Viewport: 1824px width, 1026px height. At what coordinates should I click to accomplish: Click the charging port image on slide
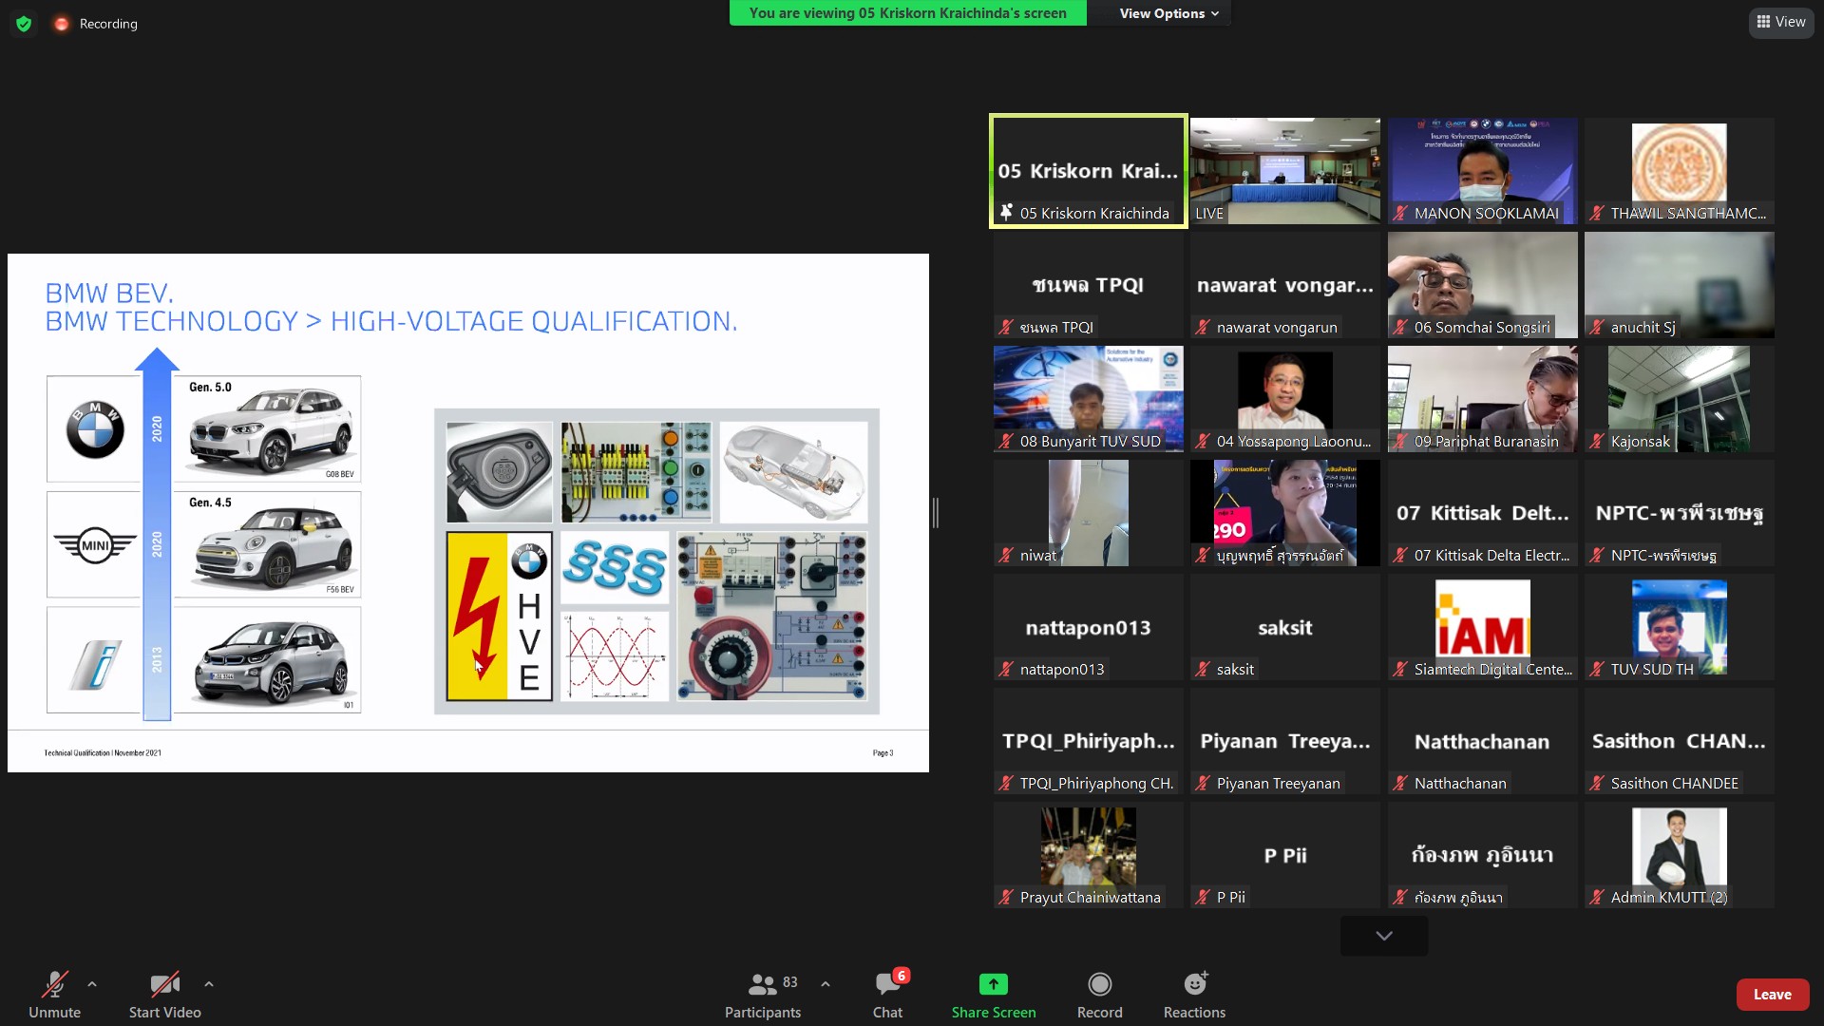tap(500, 472)
